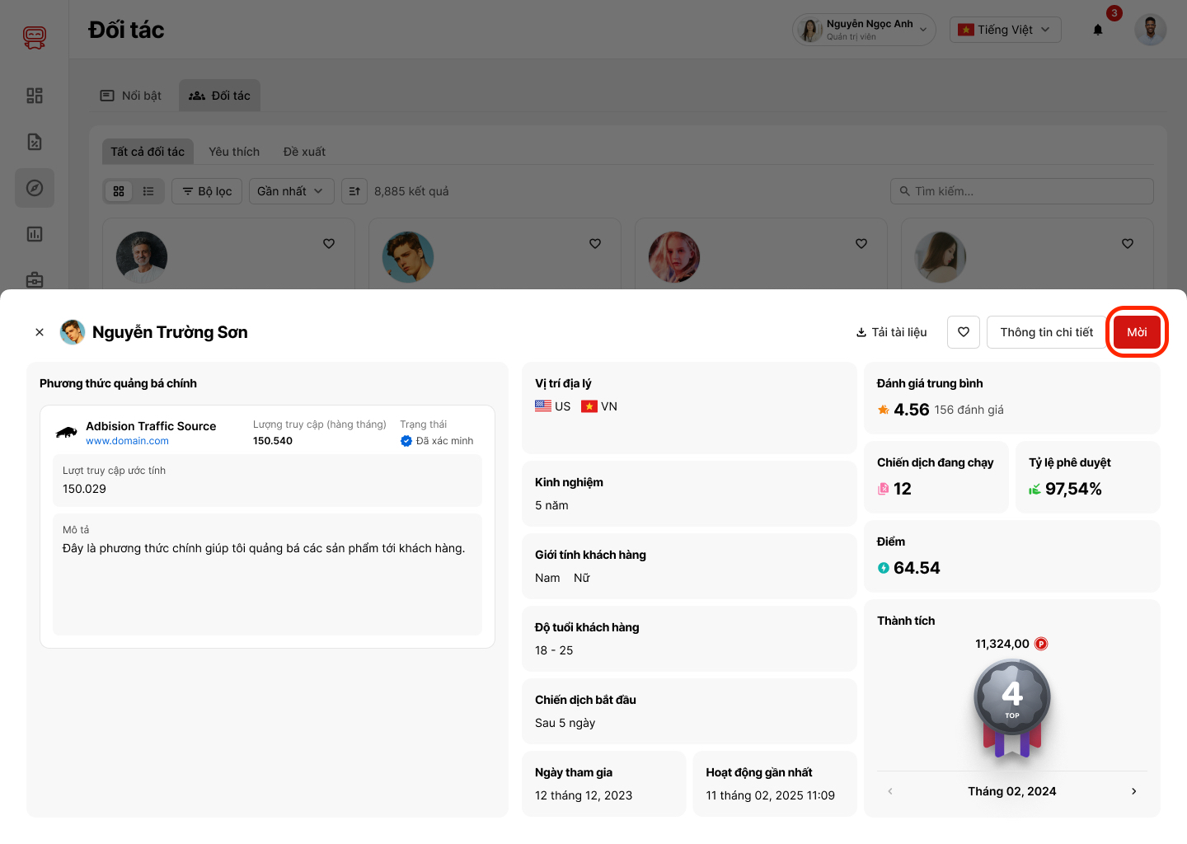The image size is (1187, 844).
Task: Click the Tìm kiếm search field
Action: coord(1022,191)
